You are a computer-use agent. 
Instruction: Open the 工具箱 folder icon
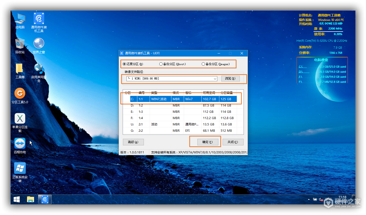[20, 71]
